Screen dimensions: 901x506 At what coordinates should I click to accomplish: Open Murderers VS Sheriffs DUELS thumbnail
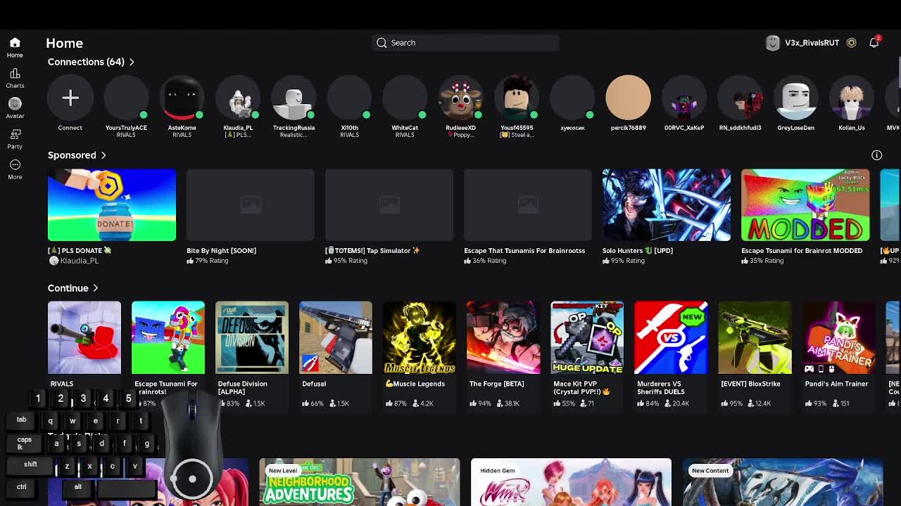[671, 338]
